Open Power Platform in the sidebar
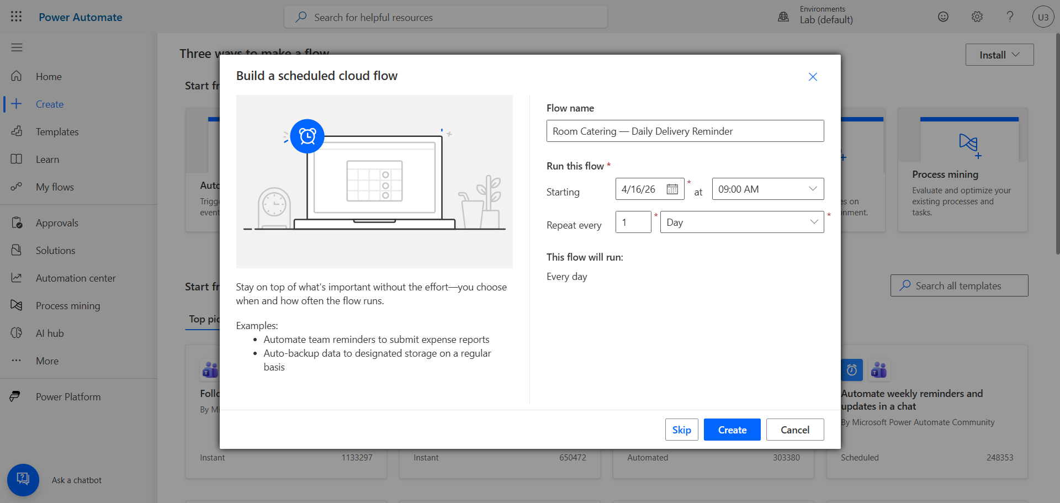Image resolution: width=1060 pixels, height=503 pixels. (68, 397)
